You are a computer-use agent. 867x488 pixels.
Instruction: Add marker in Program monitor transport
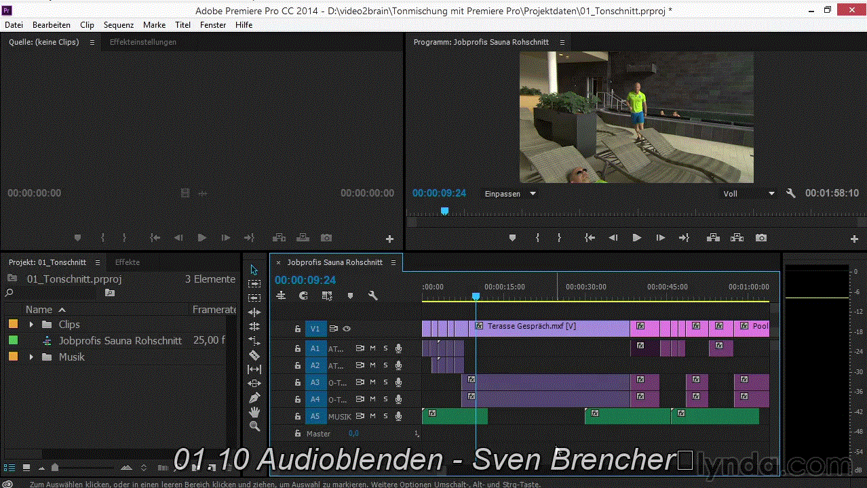point(512,238)
